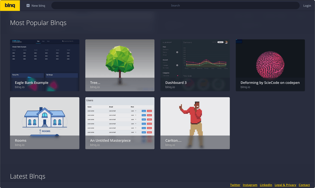The image size is (315, 188).
Task: Click the Dashboard 3 title text
Action: tap(176, 83)
